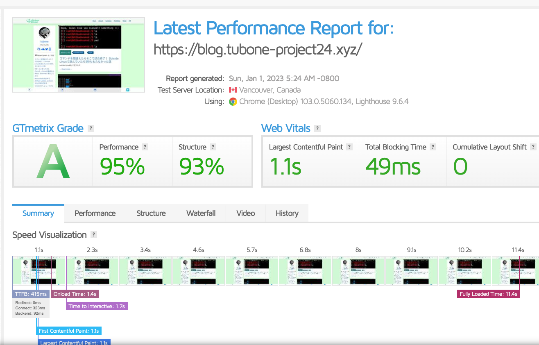The height and width of the screenshot is (345, 539).
Task: Click help icon next to Web Vitals
Action: 317,128
